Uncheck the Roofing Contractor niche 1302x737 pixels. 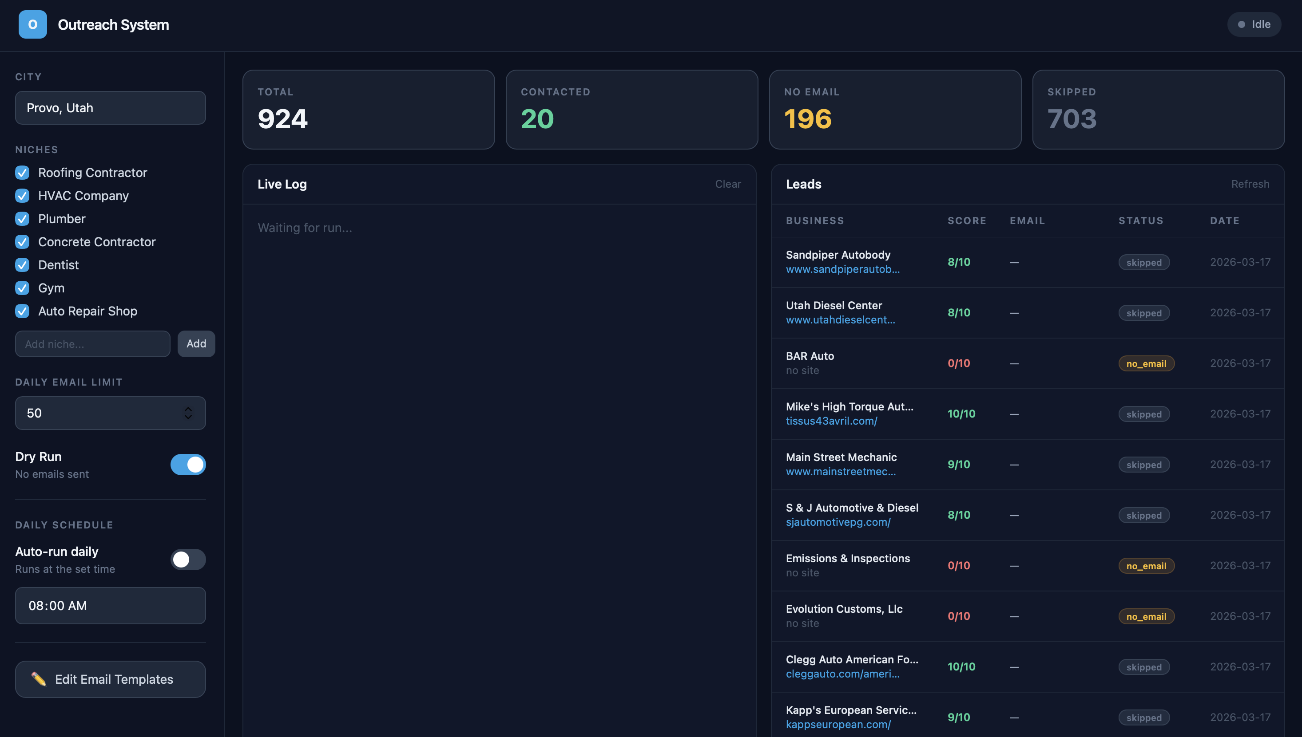click(22, 173)
